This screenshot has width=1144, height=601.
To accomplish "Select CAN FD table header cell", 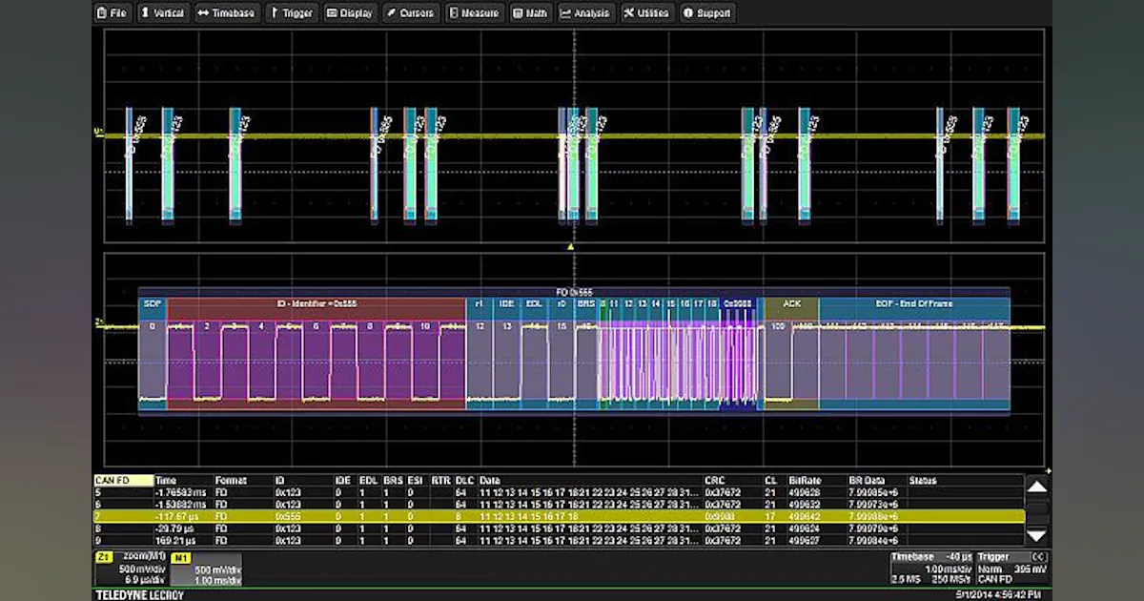I will point(123,481).
